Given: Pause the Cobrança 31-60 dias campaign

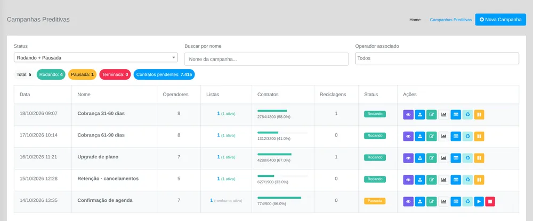Looking at the screenshot, I should click(479, 115).
